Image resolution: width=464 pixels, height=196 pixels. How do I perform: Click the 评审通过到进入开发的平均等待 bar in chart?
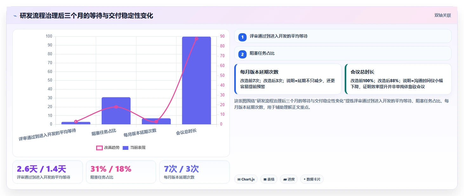pyautogui.click(x=76, y=123)
